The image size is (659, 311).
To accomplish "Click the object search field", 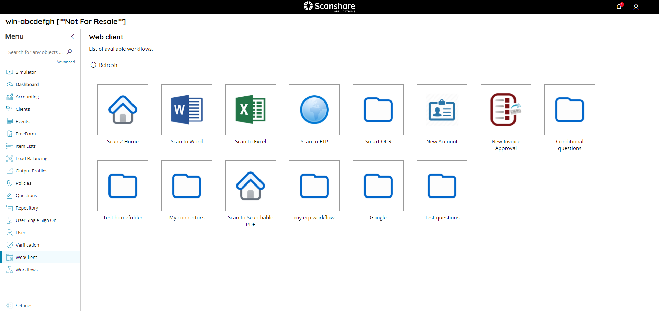I will (x=36, y=52).
